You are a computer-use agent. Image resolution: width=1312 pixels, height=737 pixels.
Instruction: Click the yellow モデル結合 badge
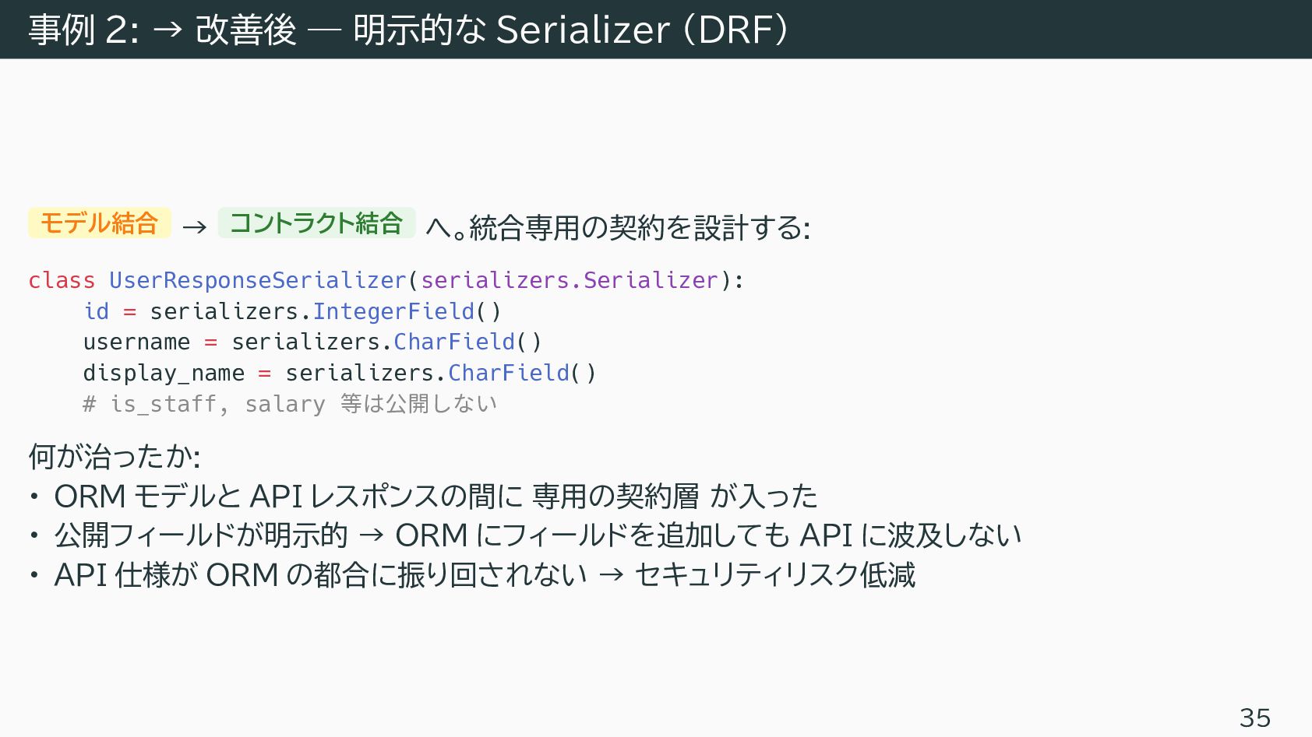(x=99, y=223)
